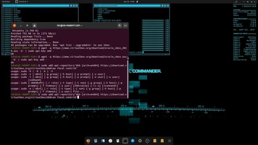Image resolution: width=258 pixels, height=145 pixels.
Task: Click the 'usage: sudo -h | -K | -k | -V' line
Action: tap(32, 71)
